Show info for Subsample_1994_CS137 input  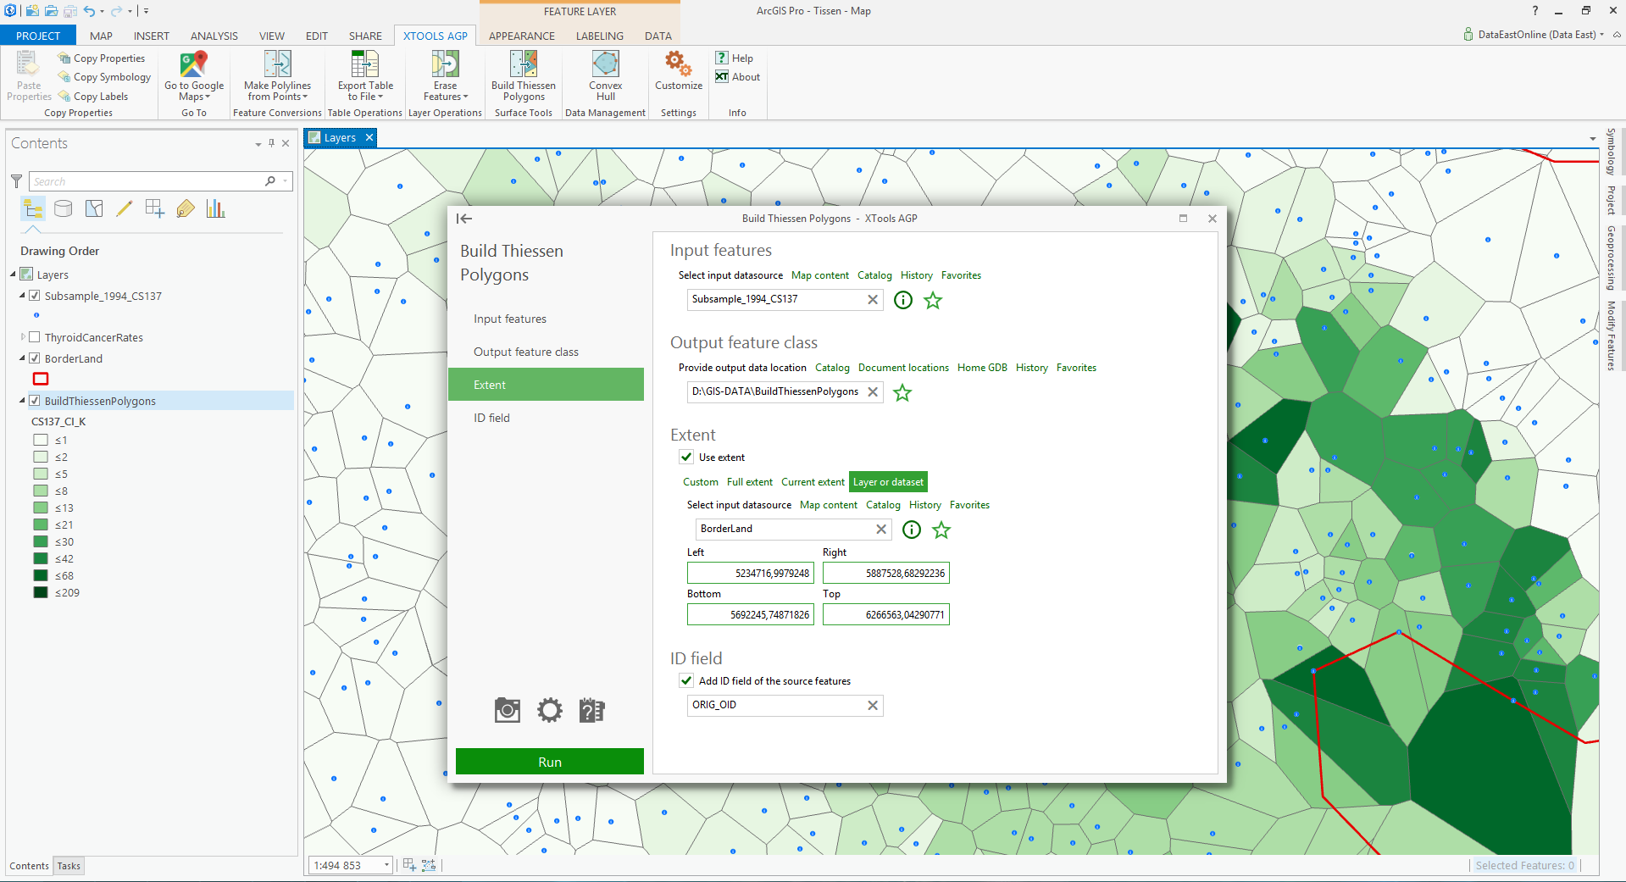[x=903, y=300]
